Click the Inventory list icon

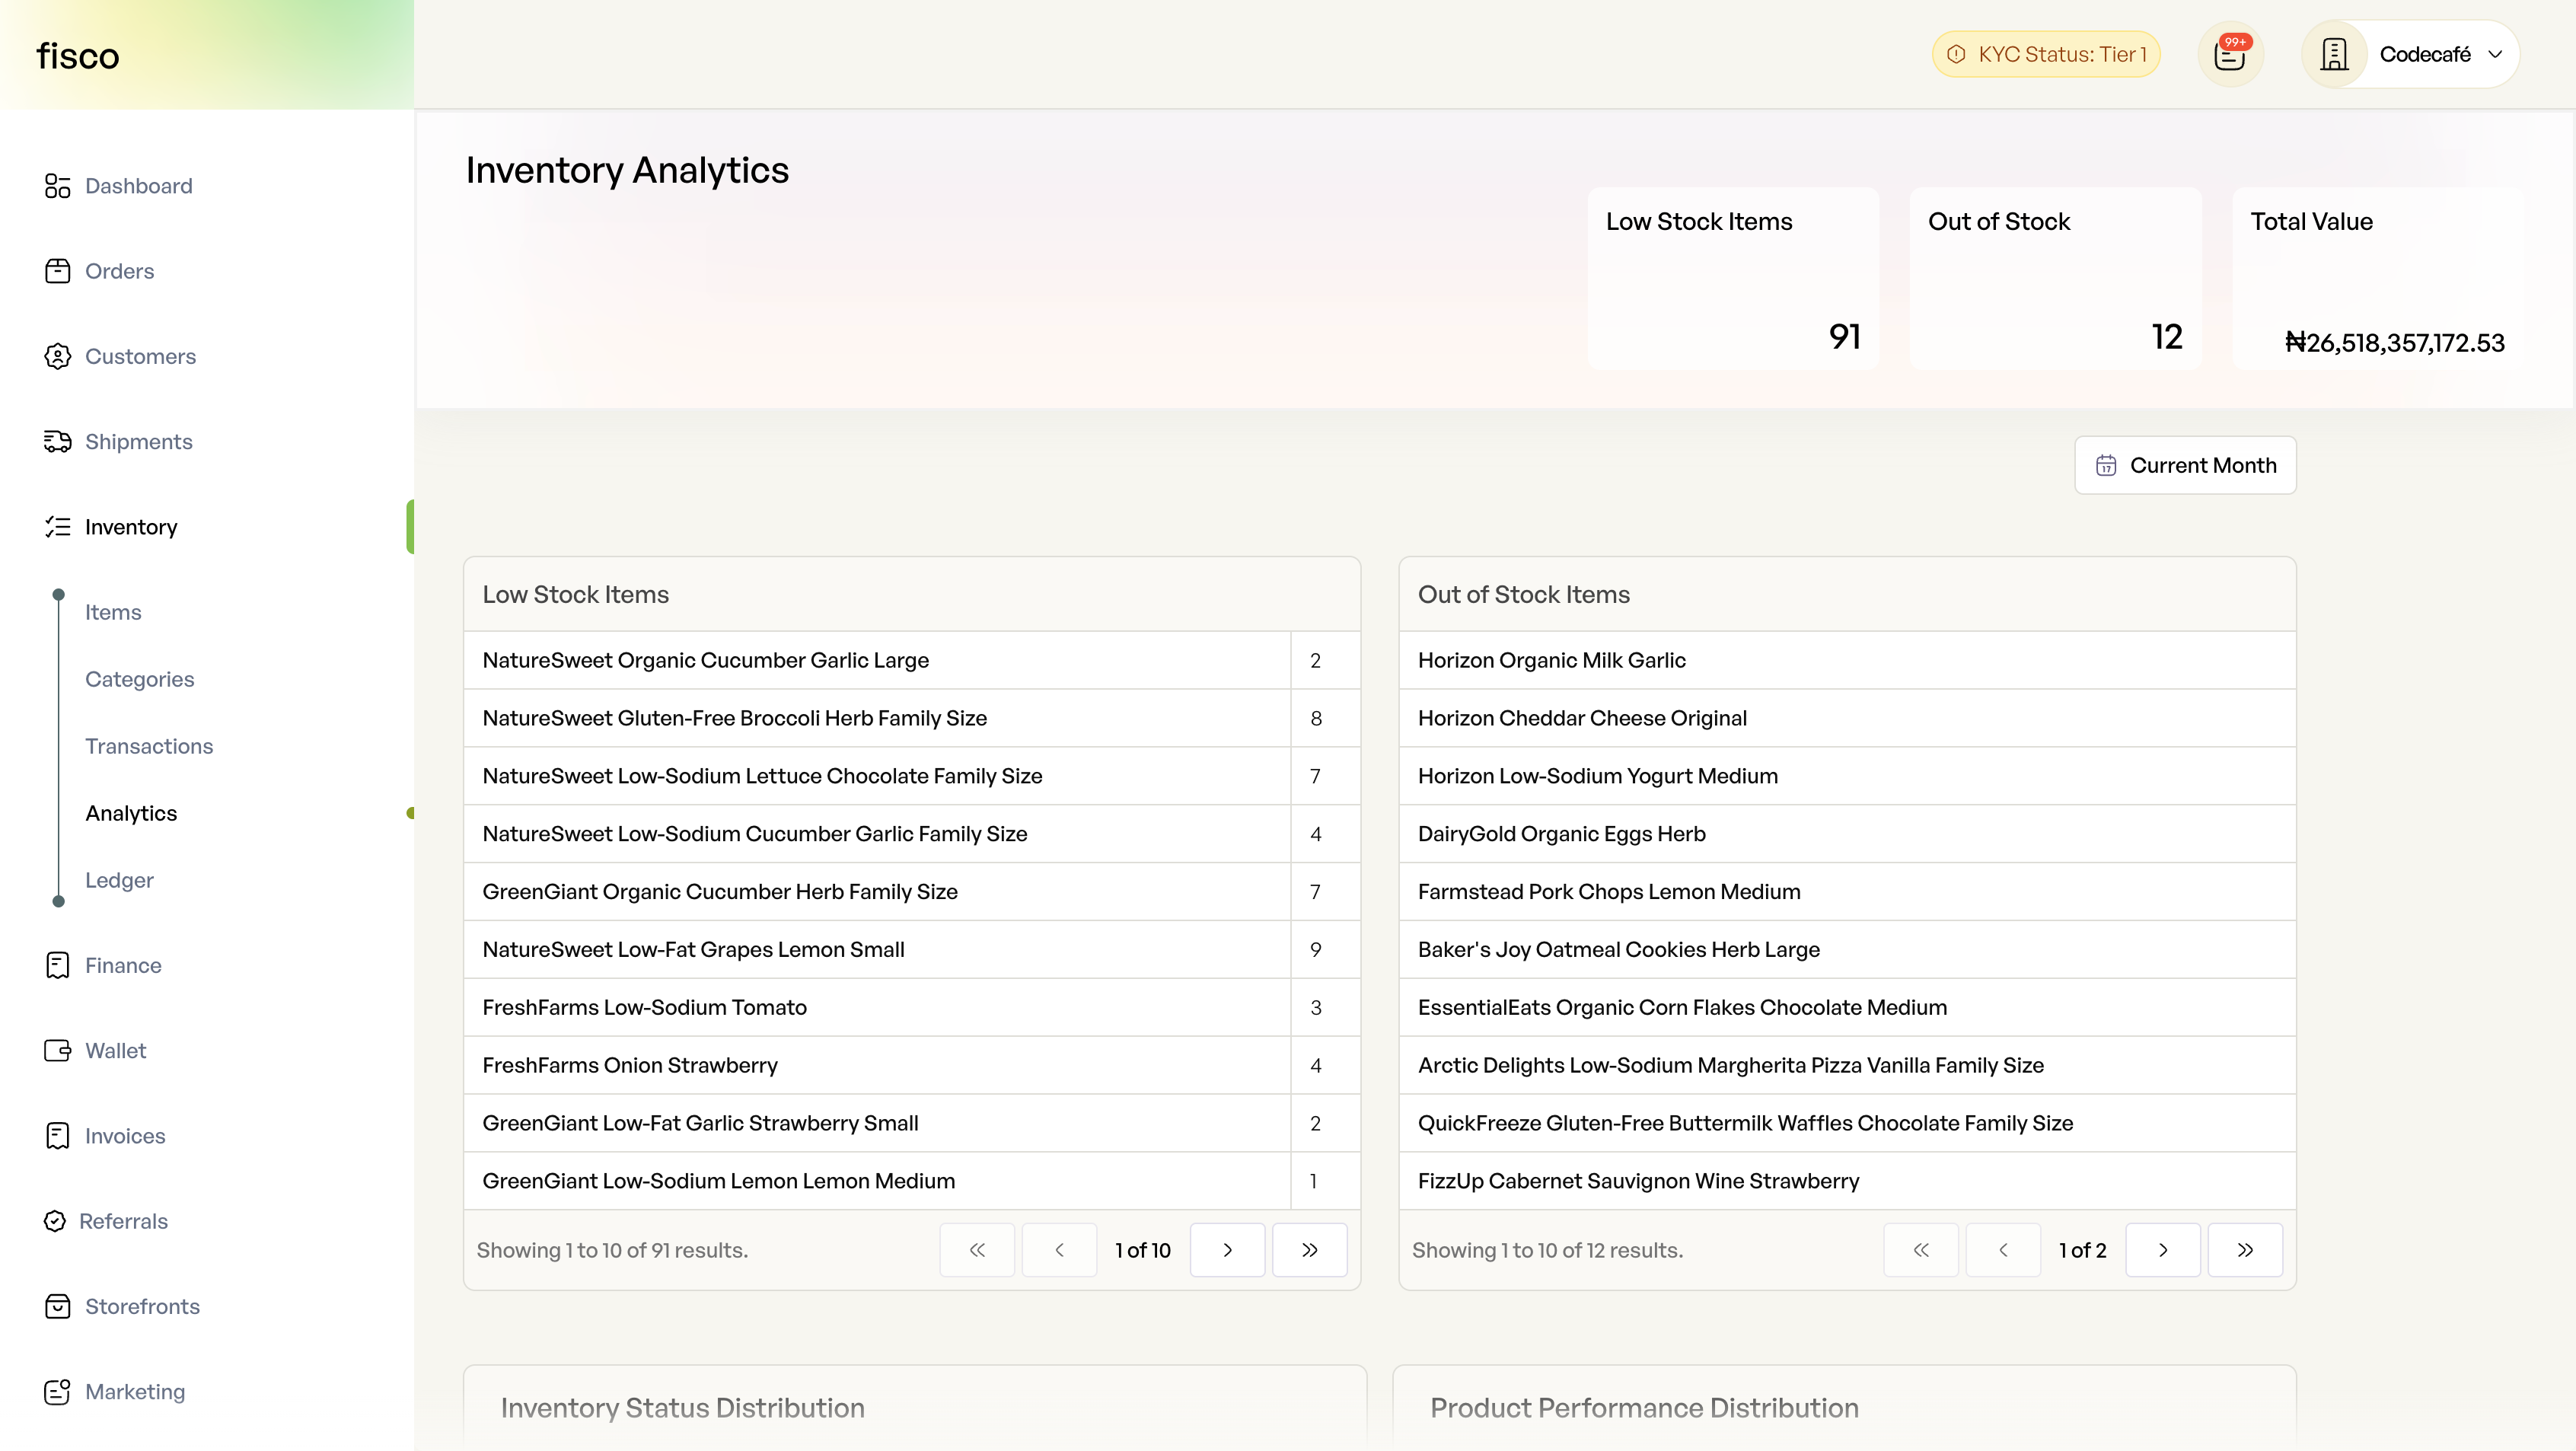(x=57, y=527)
